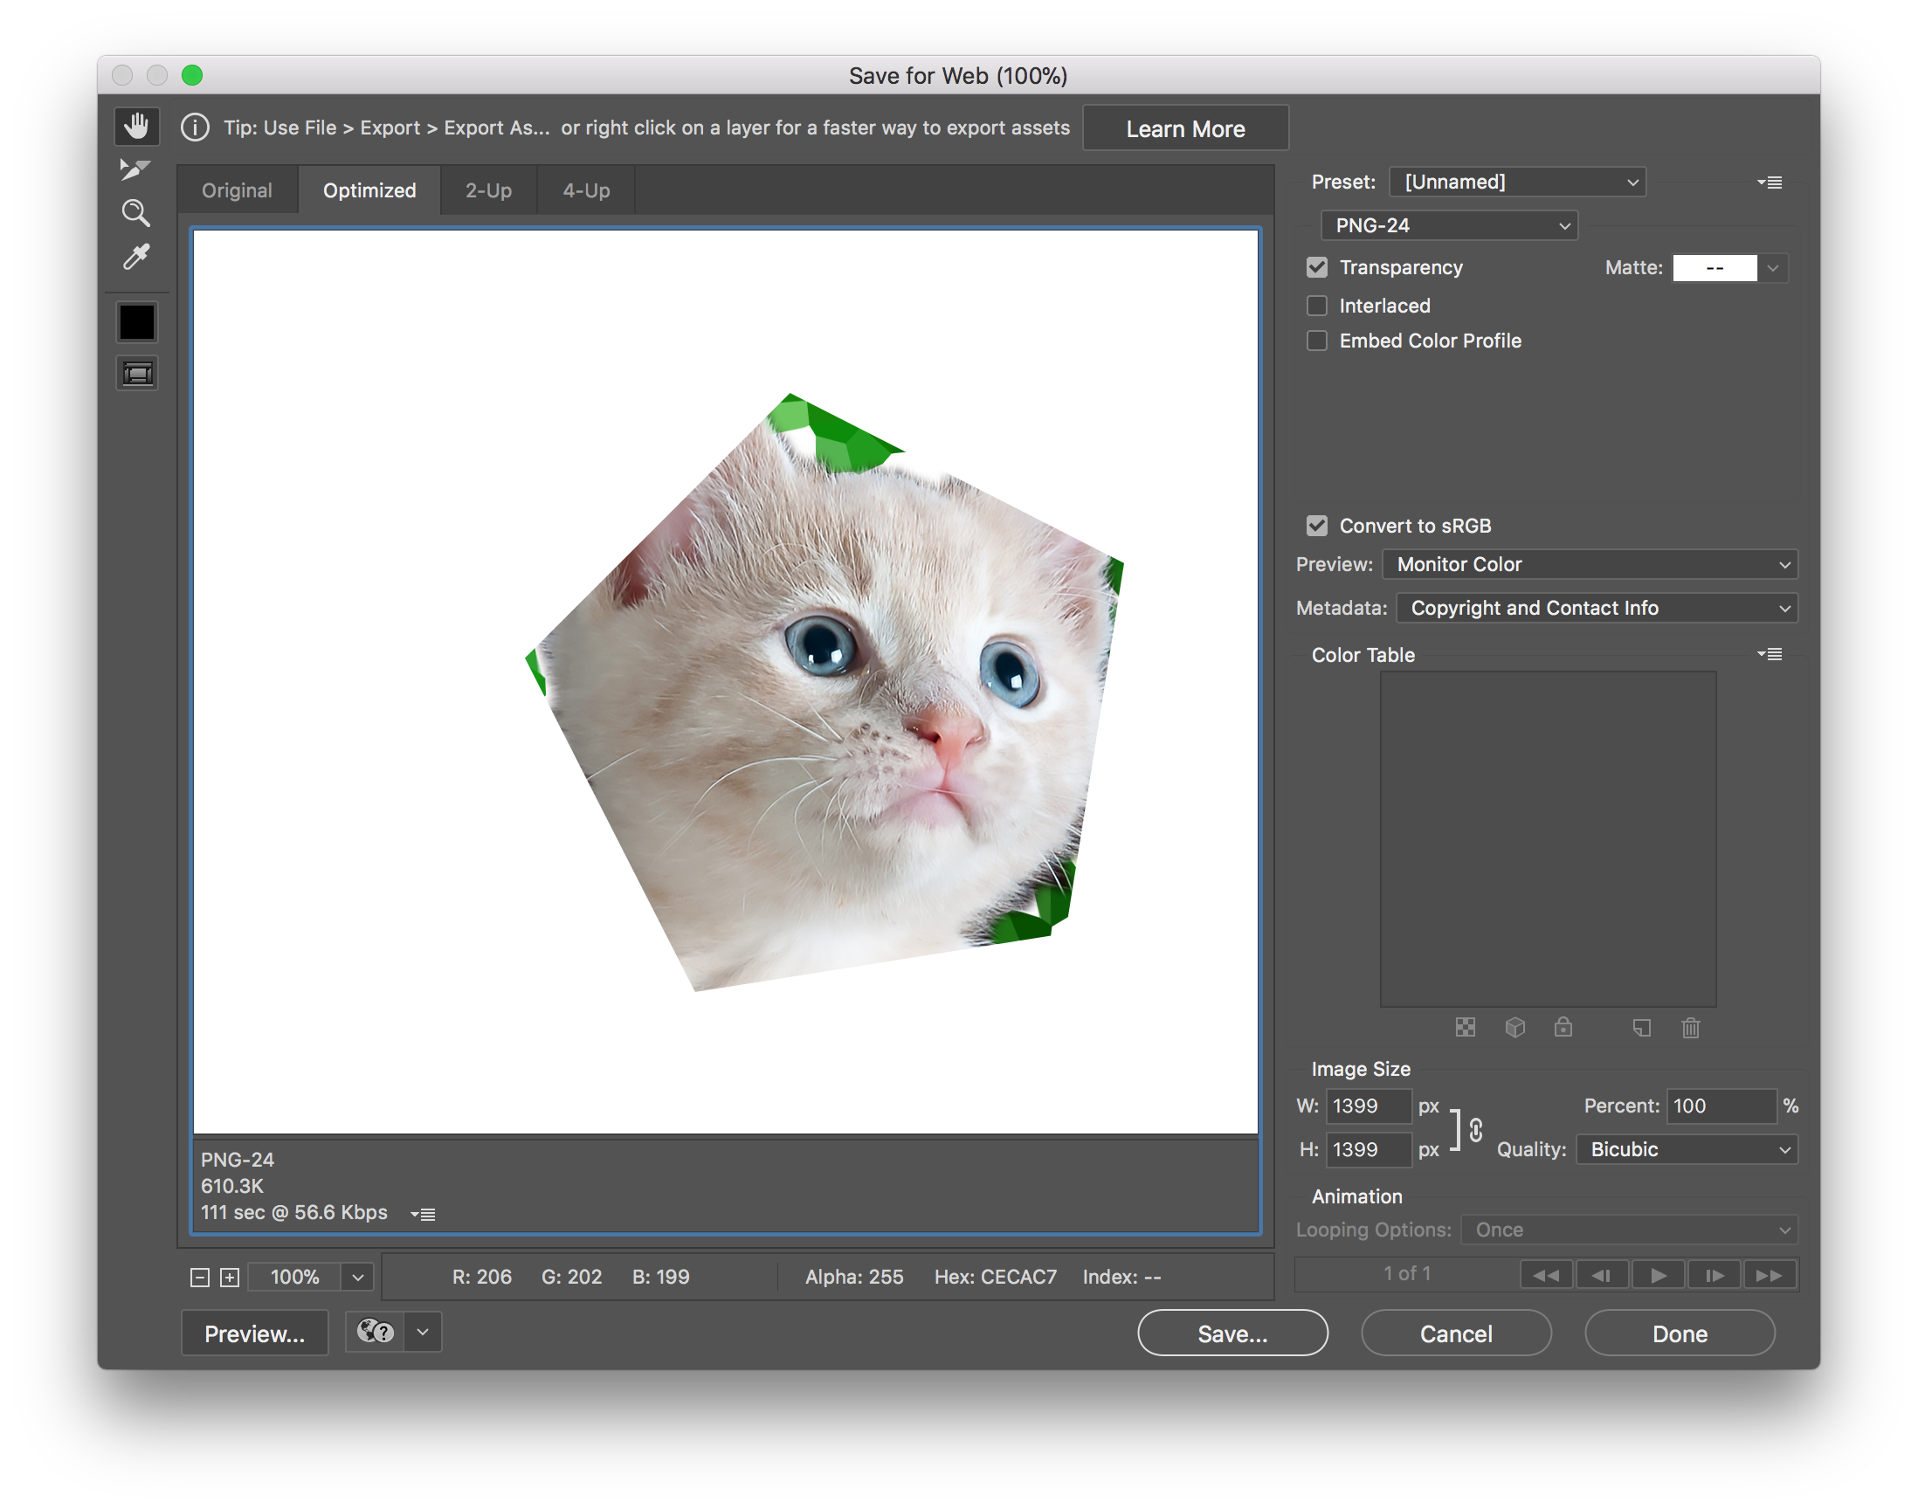Open the Optimize menu icon beside Preset
The image size is (1918, 1509).
pos(1770,183)
